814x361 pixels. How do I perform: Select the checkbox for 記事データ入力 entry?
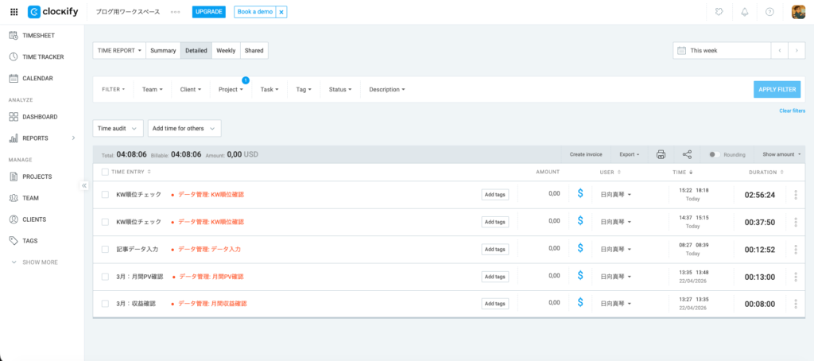point(105,249)
